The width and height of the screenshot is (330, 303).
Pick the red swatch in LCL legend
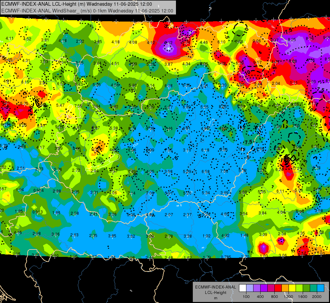pyautogui.click(x=278, y=288)
